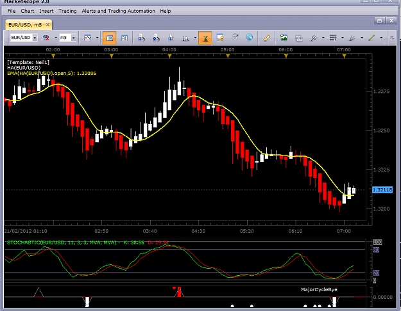Open the Chart menu
401x311 pixels.
tap(28, 11)
